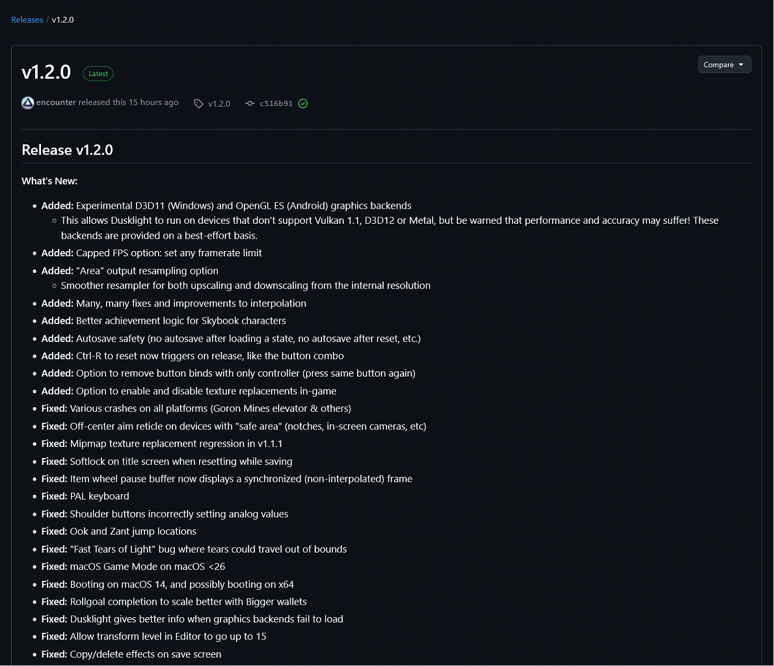774x666 pixels.
Task: Open the v1.2.0 tag link
Action: (219, 103)
